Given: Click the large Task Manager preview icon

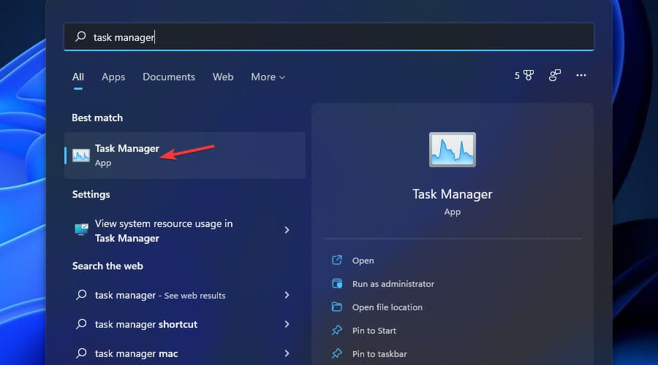Looking at the screenshot, I should (x=453, y=150).
